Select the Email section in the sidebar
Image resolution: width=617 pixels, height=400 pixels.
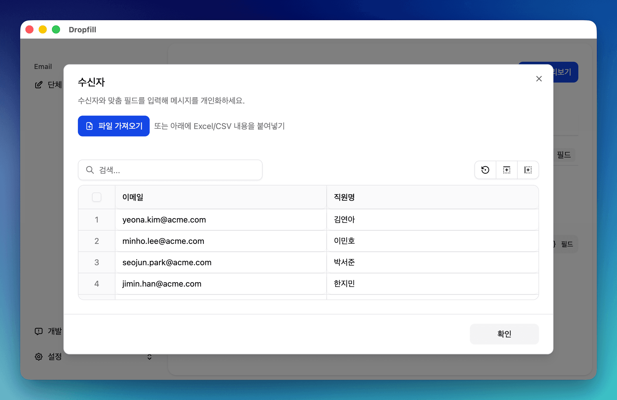[43, 66]
